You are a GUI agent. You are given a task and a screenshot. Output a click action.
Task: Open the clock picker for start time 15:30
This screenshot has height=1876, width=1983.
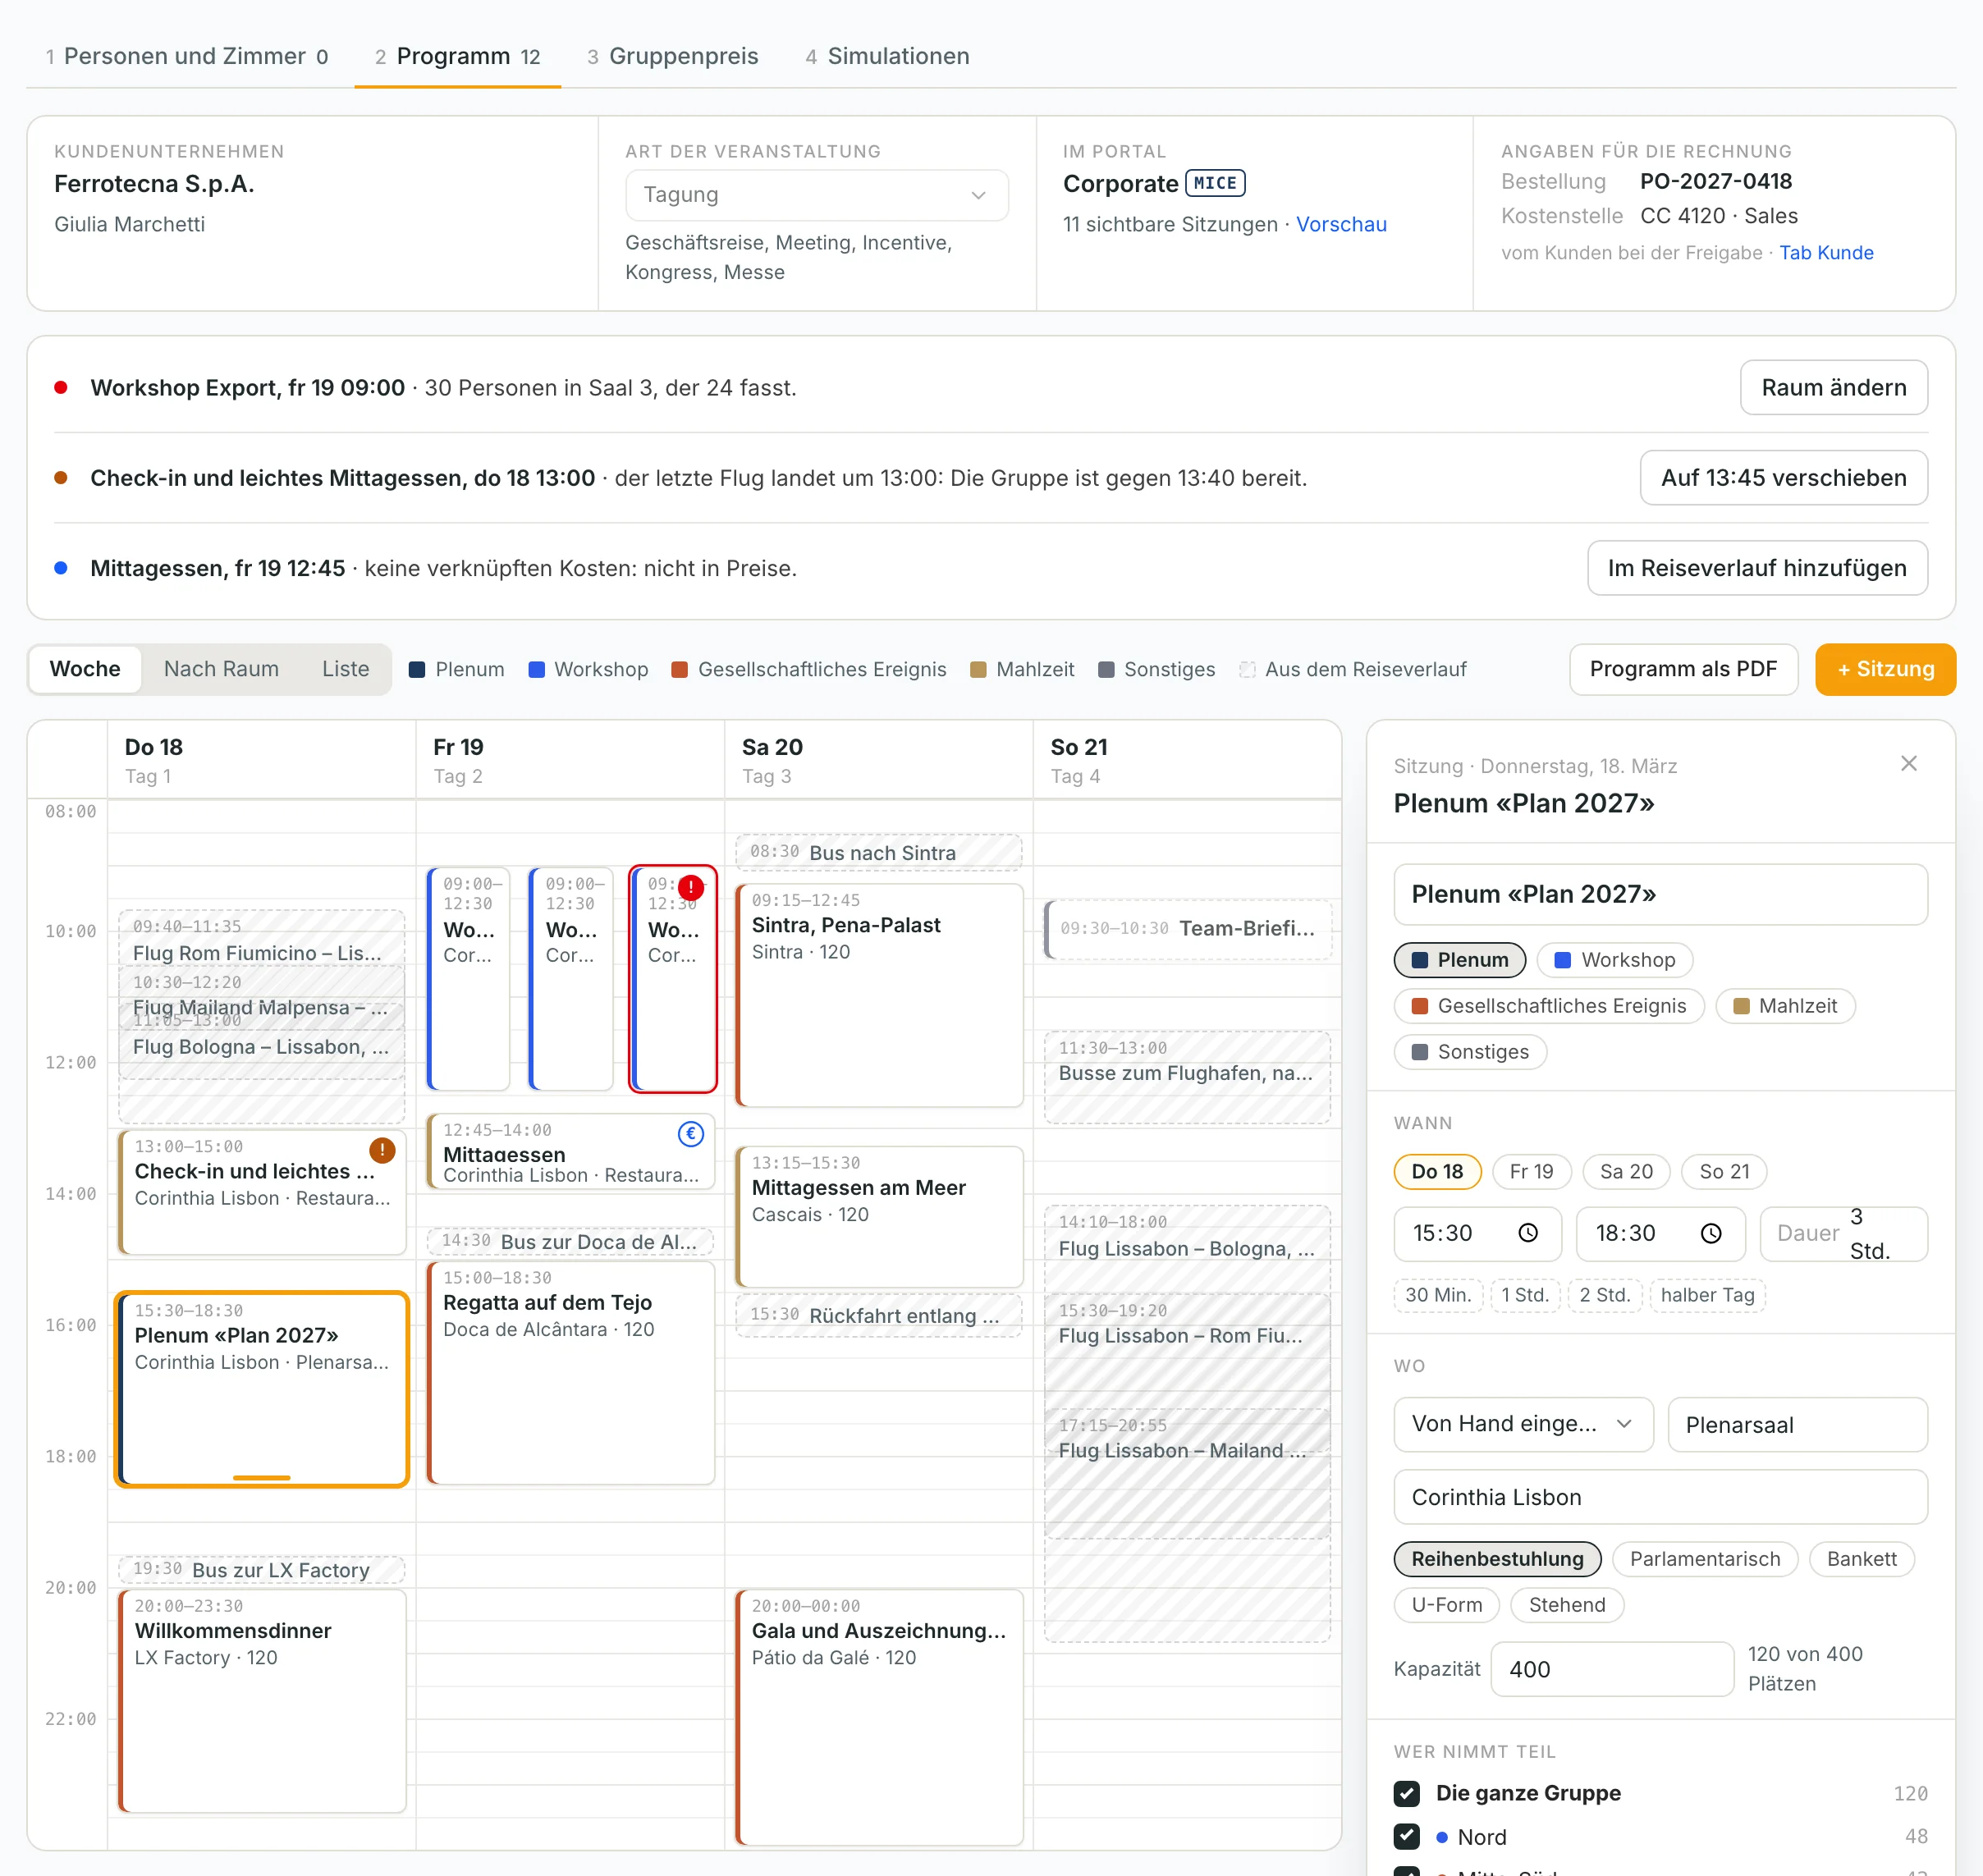[1527, 1233]
